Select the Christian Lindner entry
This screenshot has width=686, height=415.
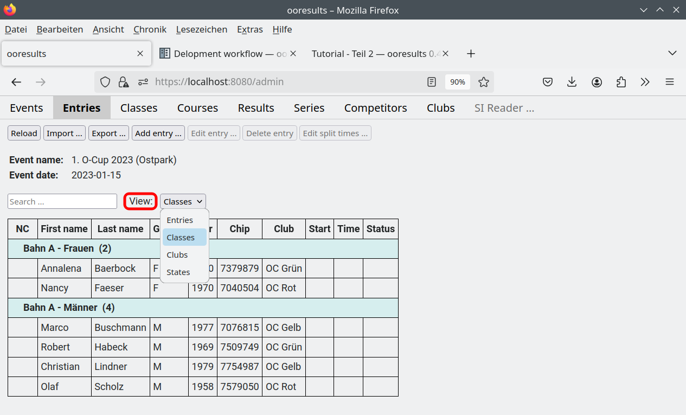coord(203,367)
